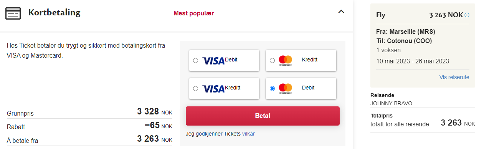Click the Mastercard Debit logo
The width and height of the screenshot is (479, 149).
pos(286,89)
